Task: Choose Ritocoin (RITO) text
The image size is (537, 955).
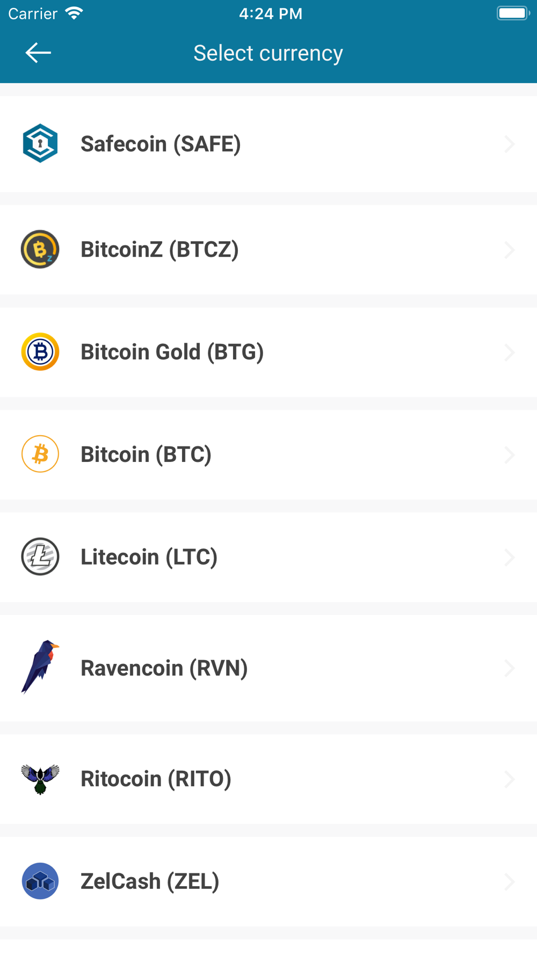Action: pos(156,779)
